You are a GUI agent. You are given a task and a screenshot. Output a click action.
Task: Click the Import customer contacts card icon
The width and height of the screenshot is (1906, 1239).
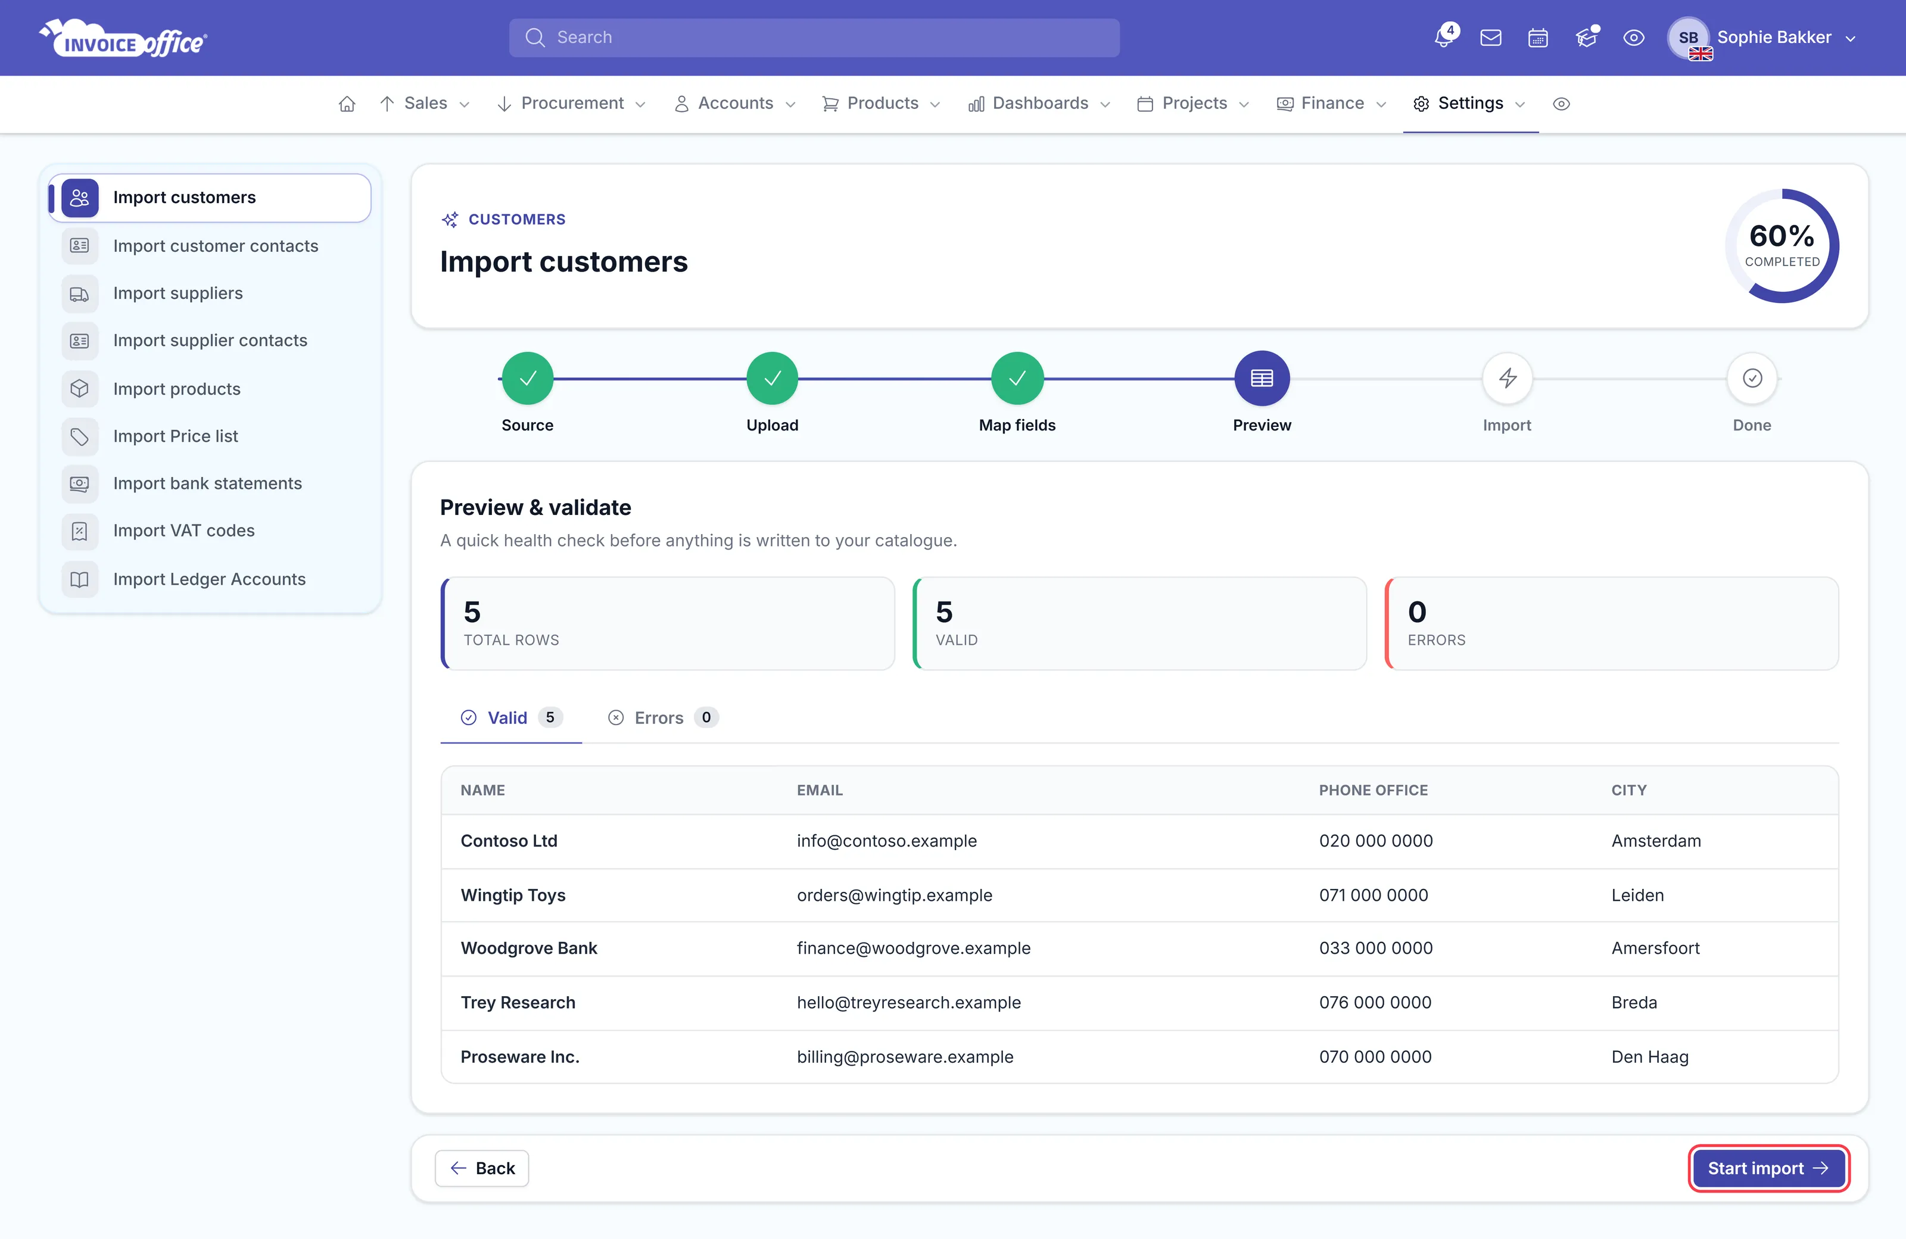79,246
